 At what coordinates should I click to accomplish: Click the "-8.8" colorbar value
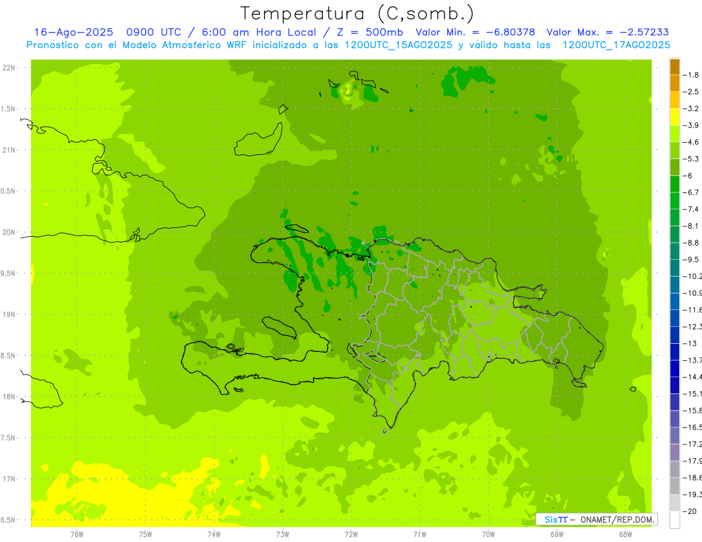point(691,243)
